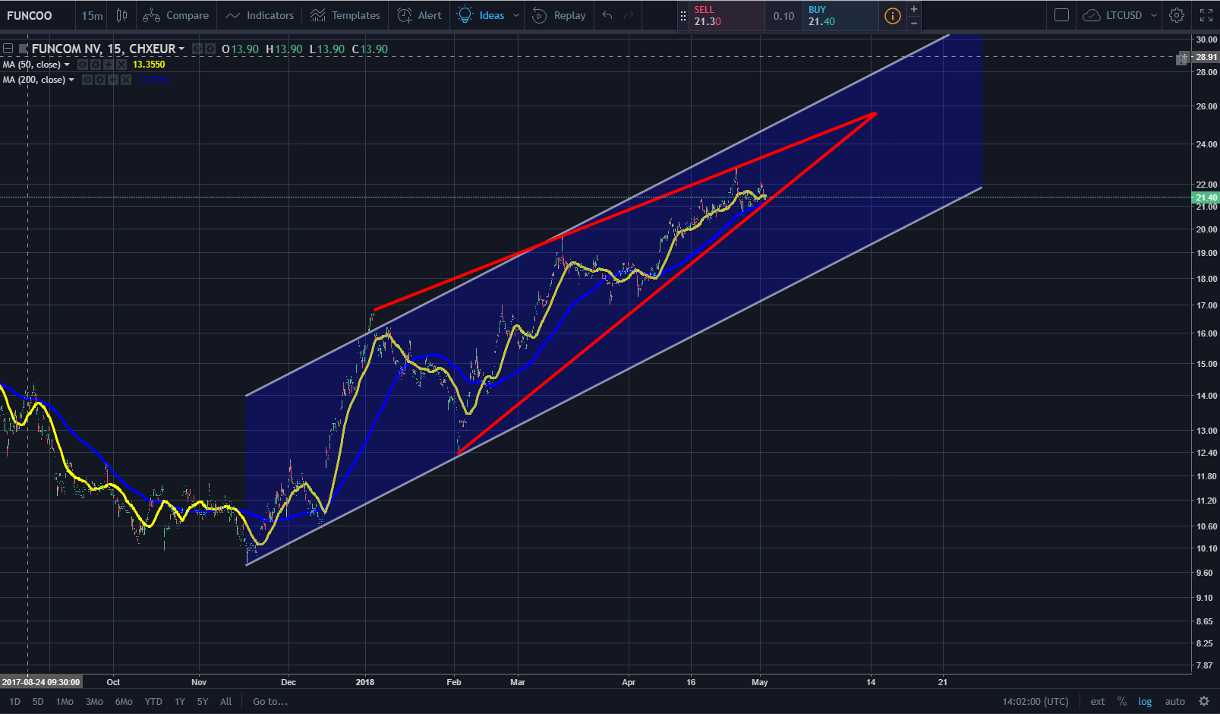The image size is (1220, 714).
Task: Click the Compare symbols icon
Action: 151,15
